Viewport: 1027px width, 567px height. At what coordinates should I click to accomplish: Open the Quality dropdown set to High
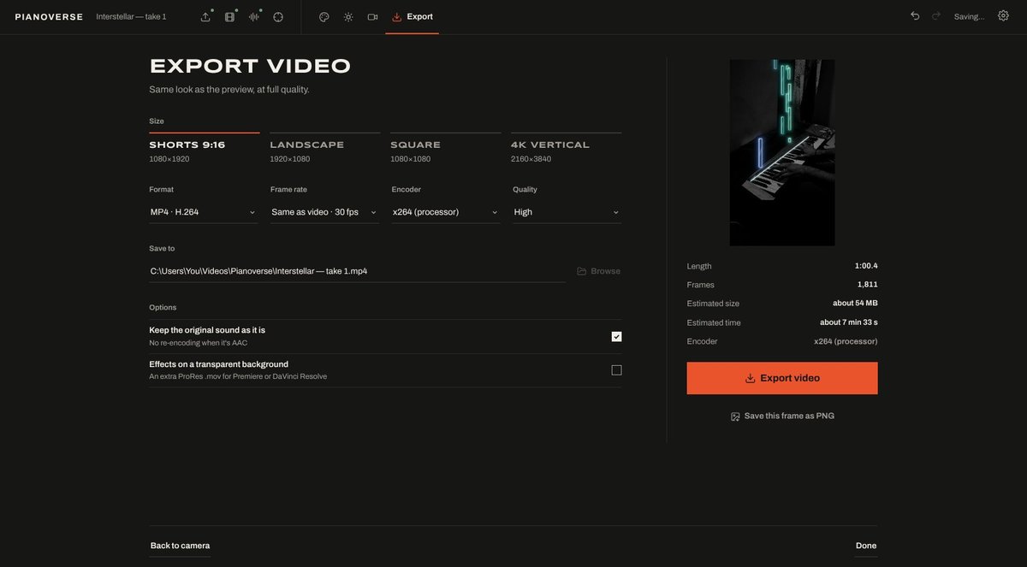pyautogui.click(x=567, y=212)
